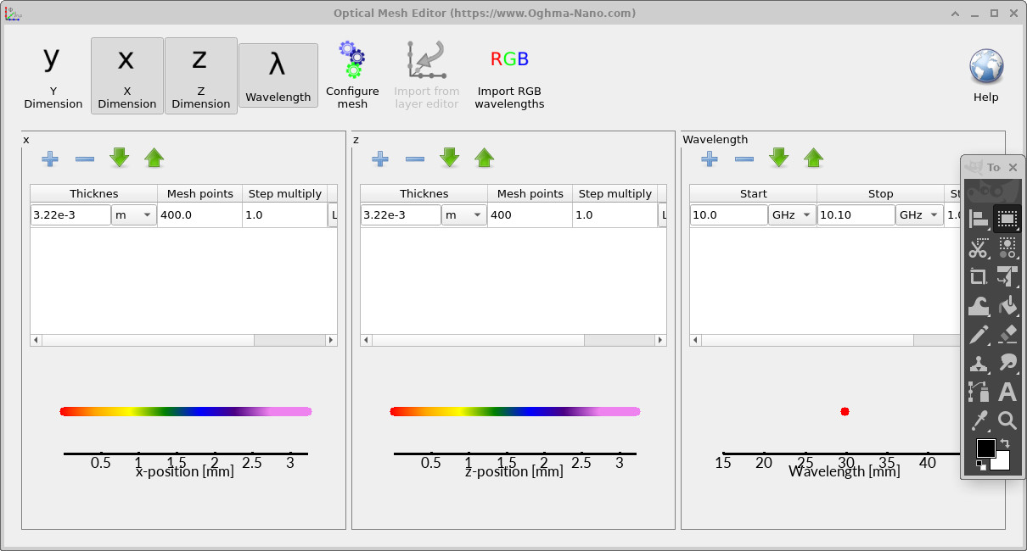Reset colors to default black and white
Screen dimensions: 1027x551
980,465
